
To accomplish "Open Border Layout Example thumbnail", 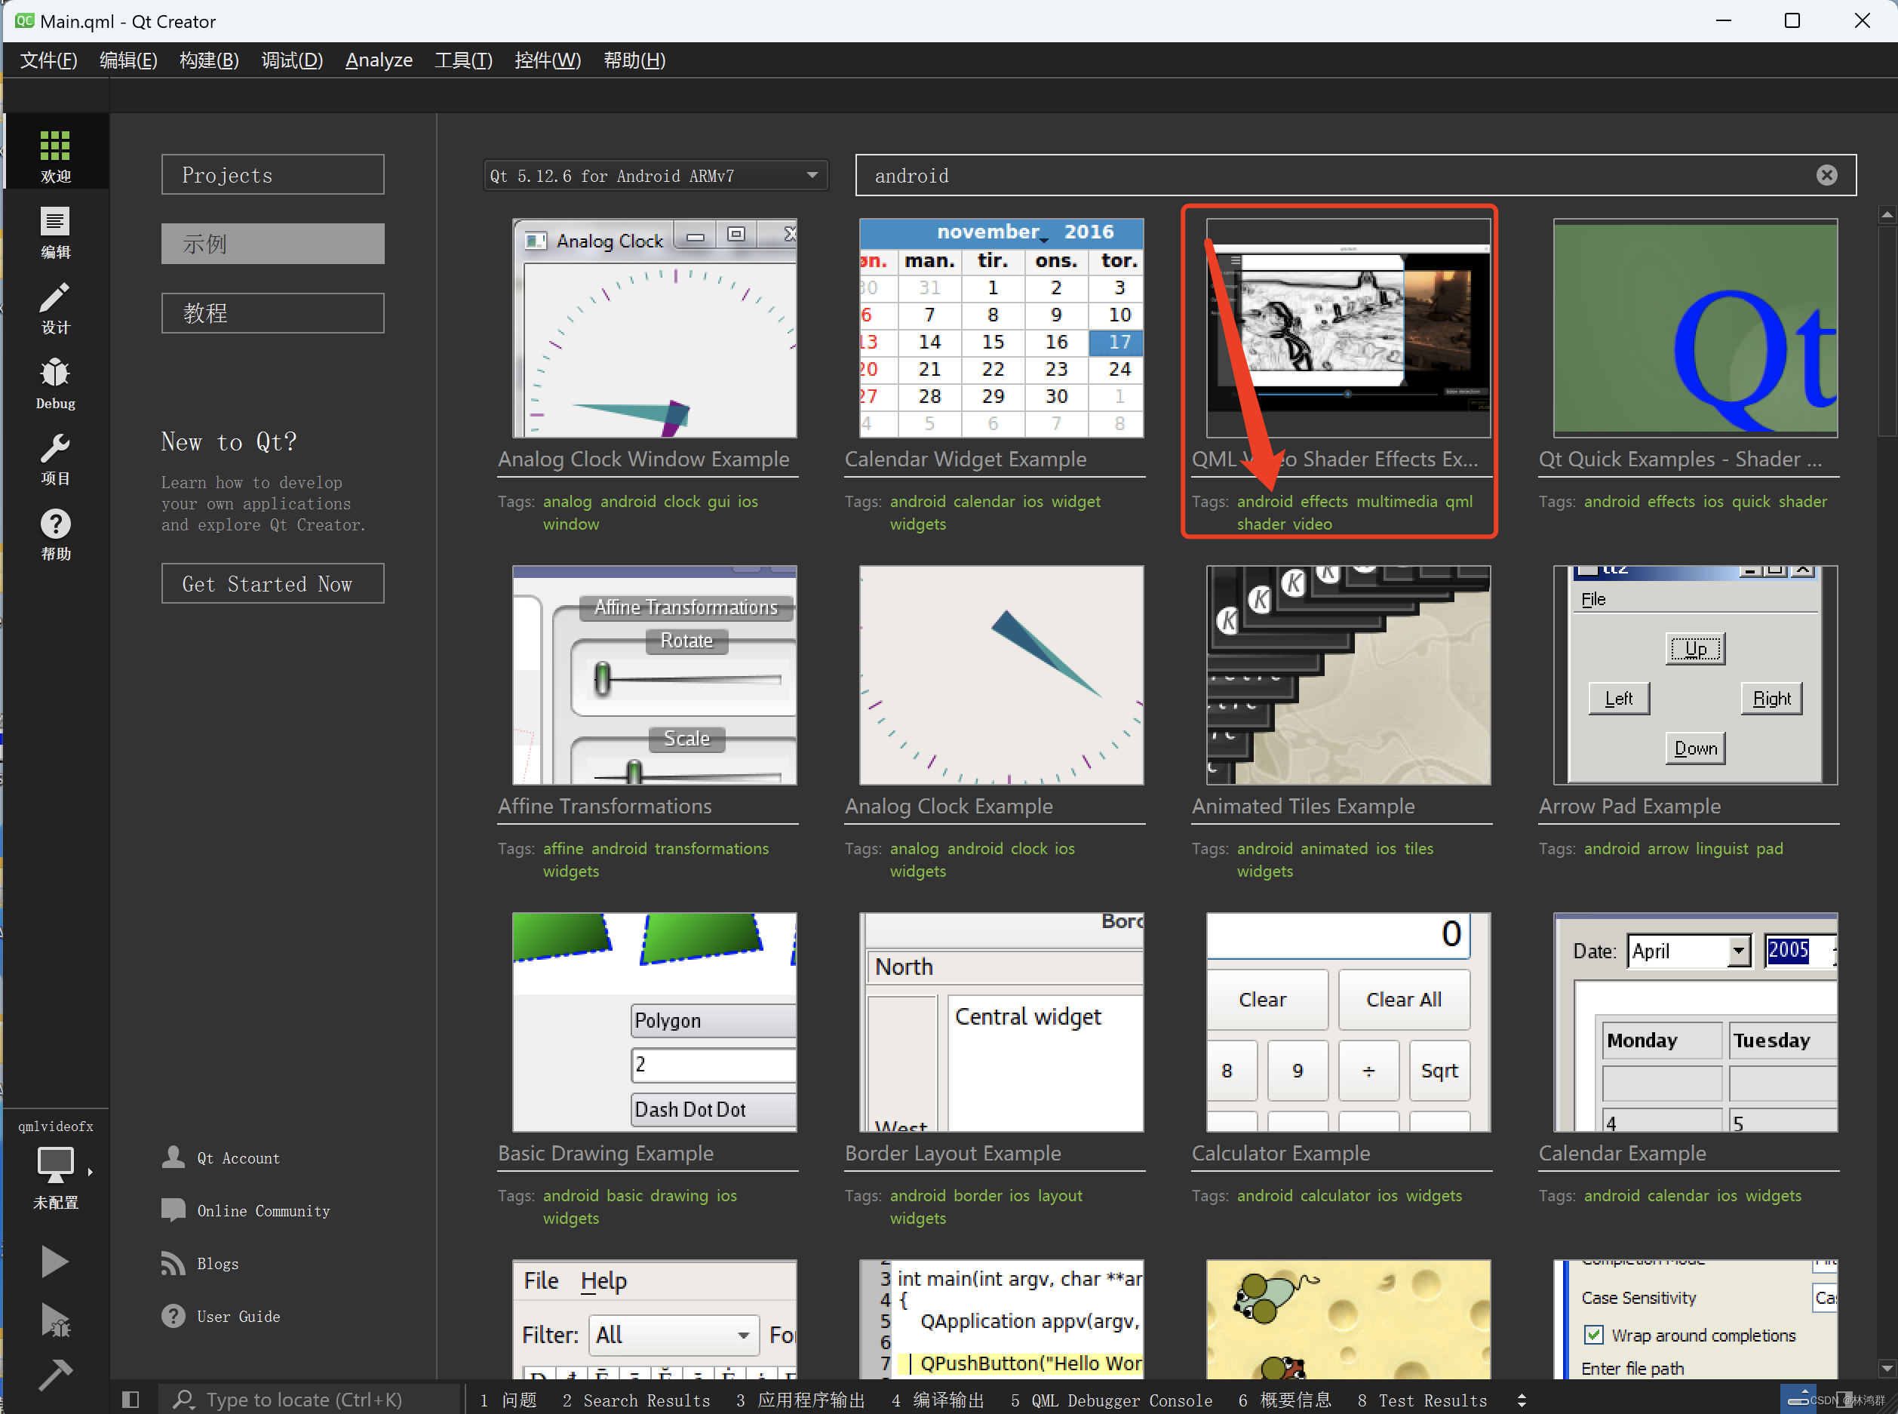I will coord(1001,1022).
